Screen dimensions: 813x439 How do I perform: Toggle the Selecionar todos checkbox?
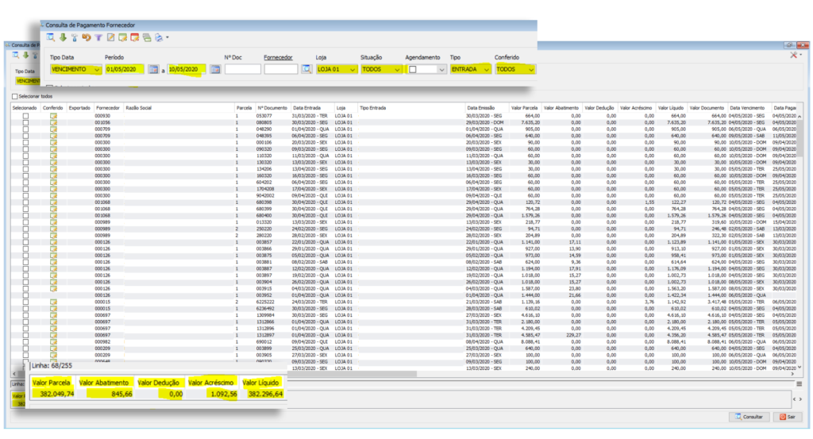tap(14, 96)
